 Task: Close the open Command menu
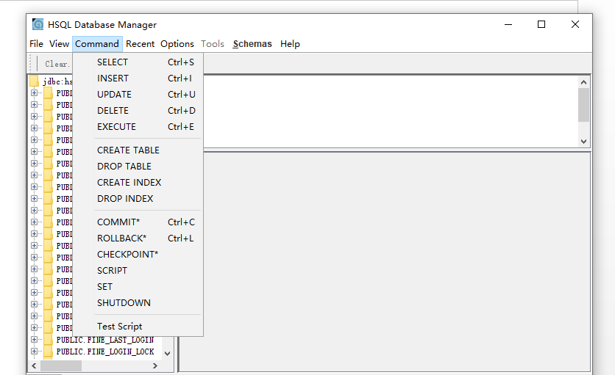[x=97, y=44]
